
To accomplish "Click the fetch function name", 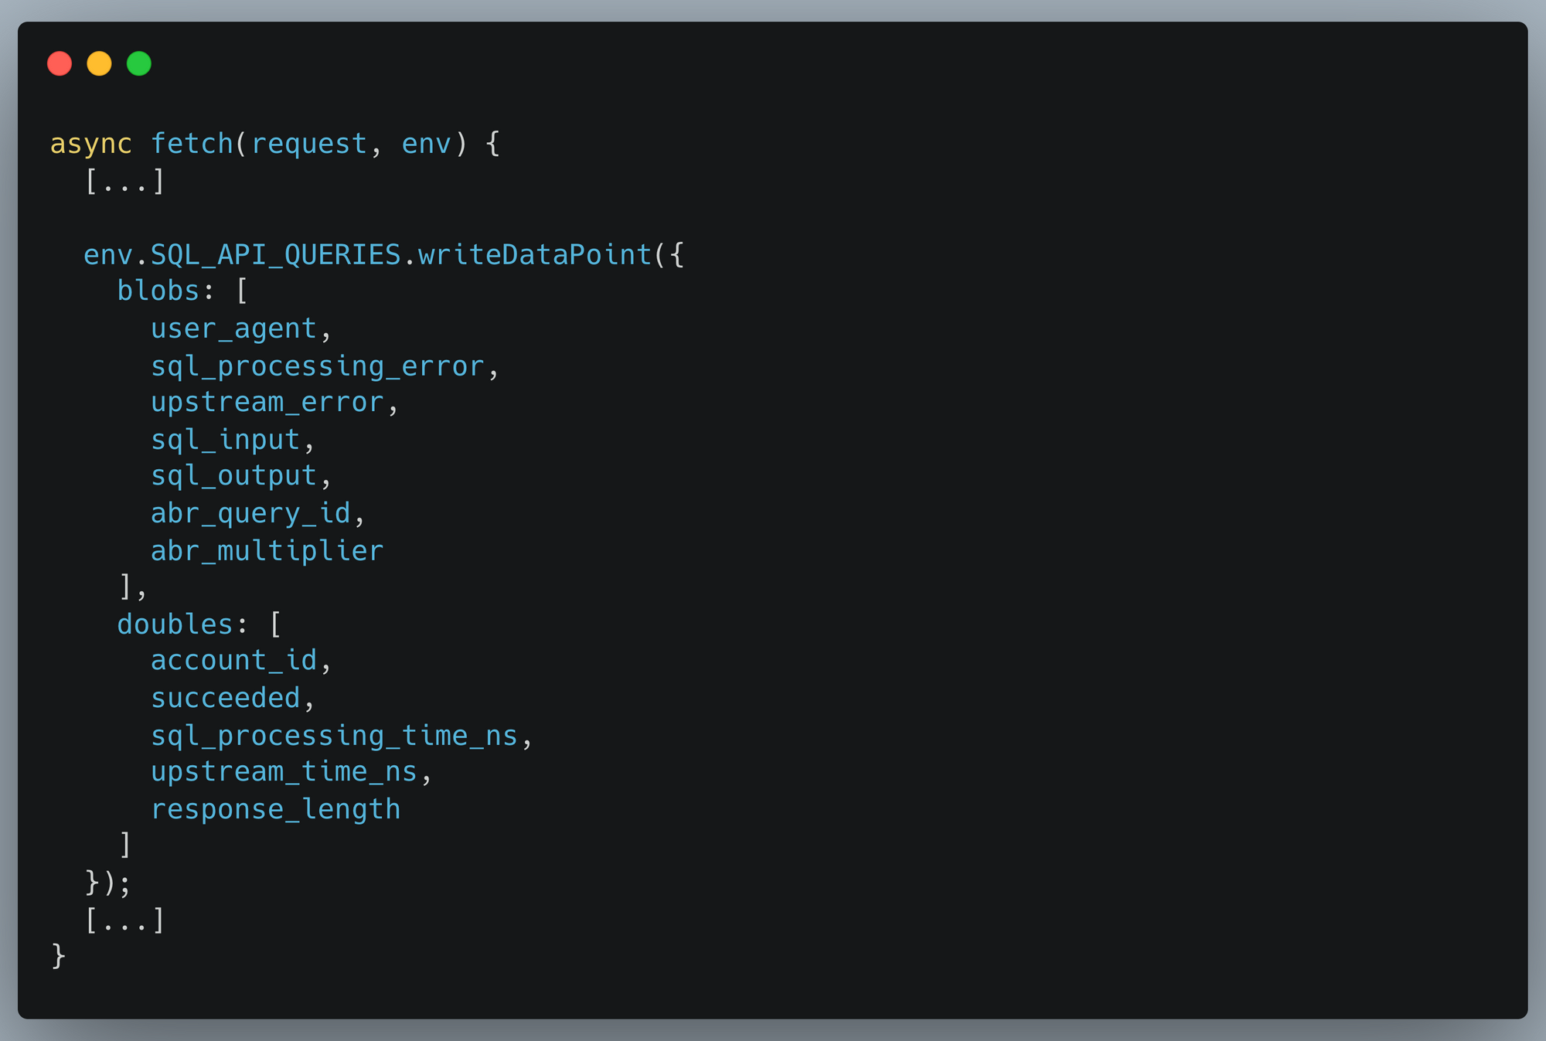I will 192,144.
